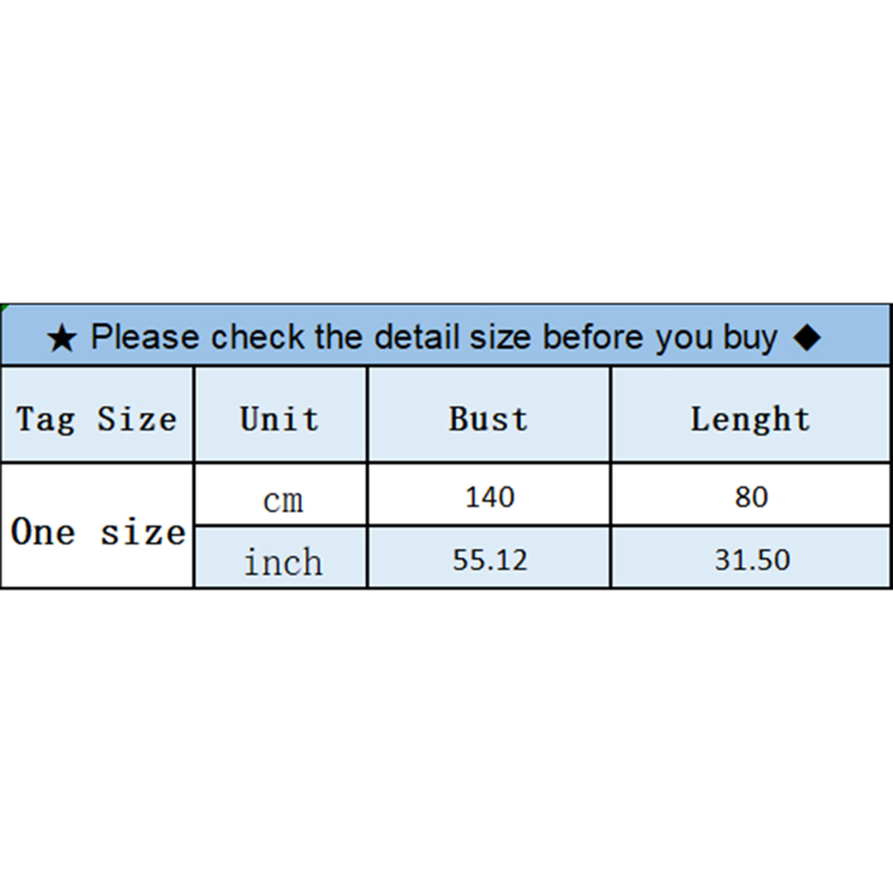893x893 pixels.
Task: Click the green corner marker of table
Action: point(4,307)
